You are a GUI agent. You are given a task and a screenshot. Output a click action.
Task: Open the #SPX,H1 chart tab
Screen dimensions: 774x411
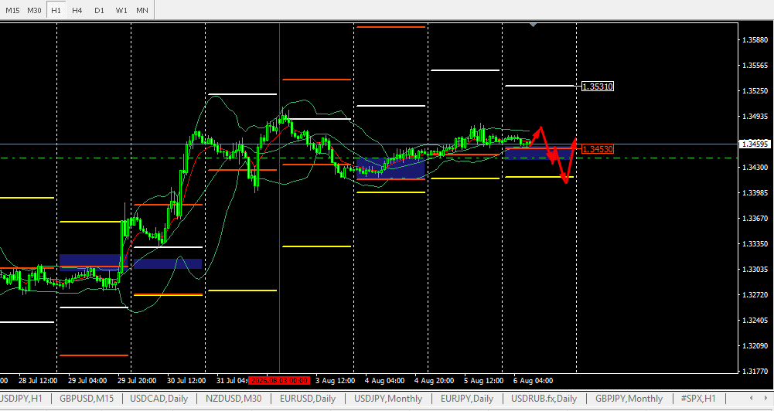(x=698, y=399)
